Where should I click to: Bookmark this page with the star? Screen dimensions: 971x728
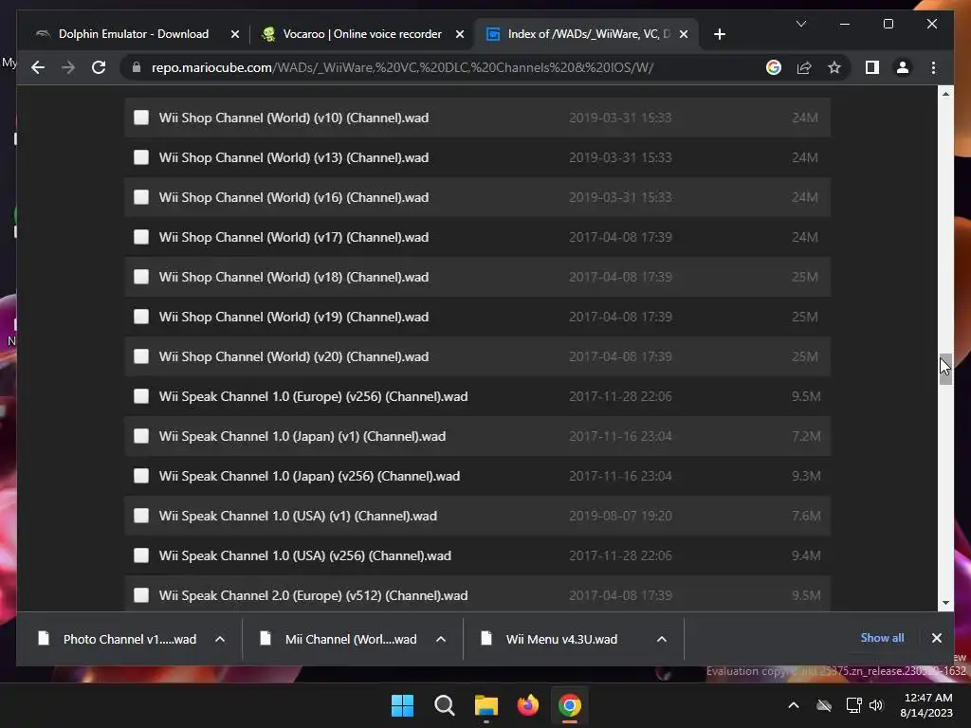coord(834,67)
